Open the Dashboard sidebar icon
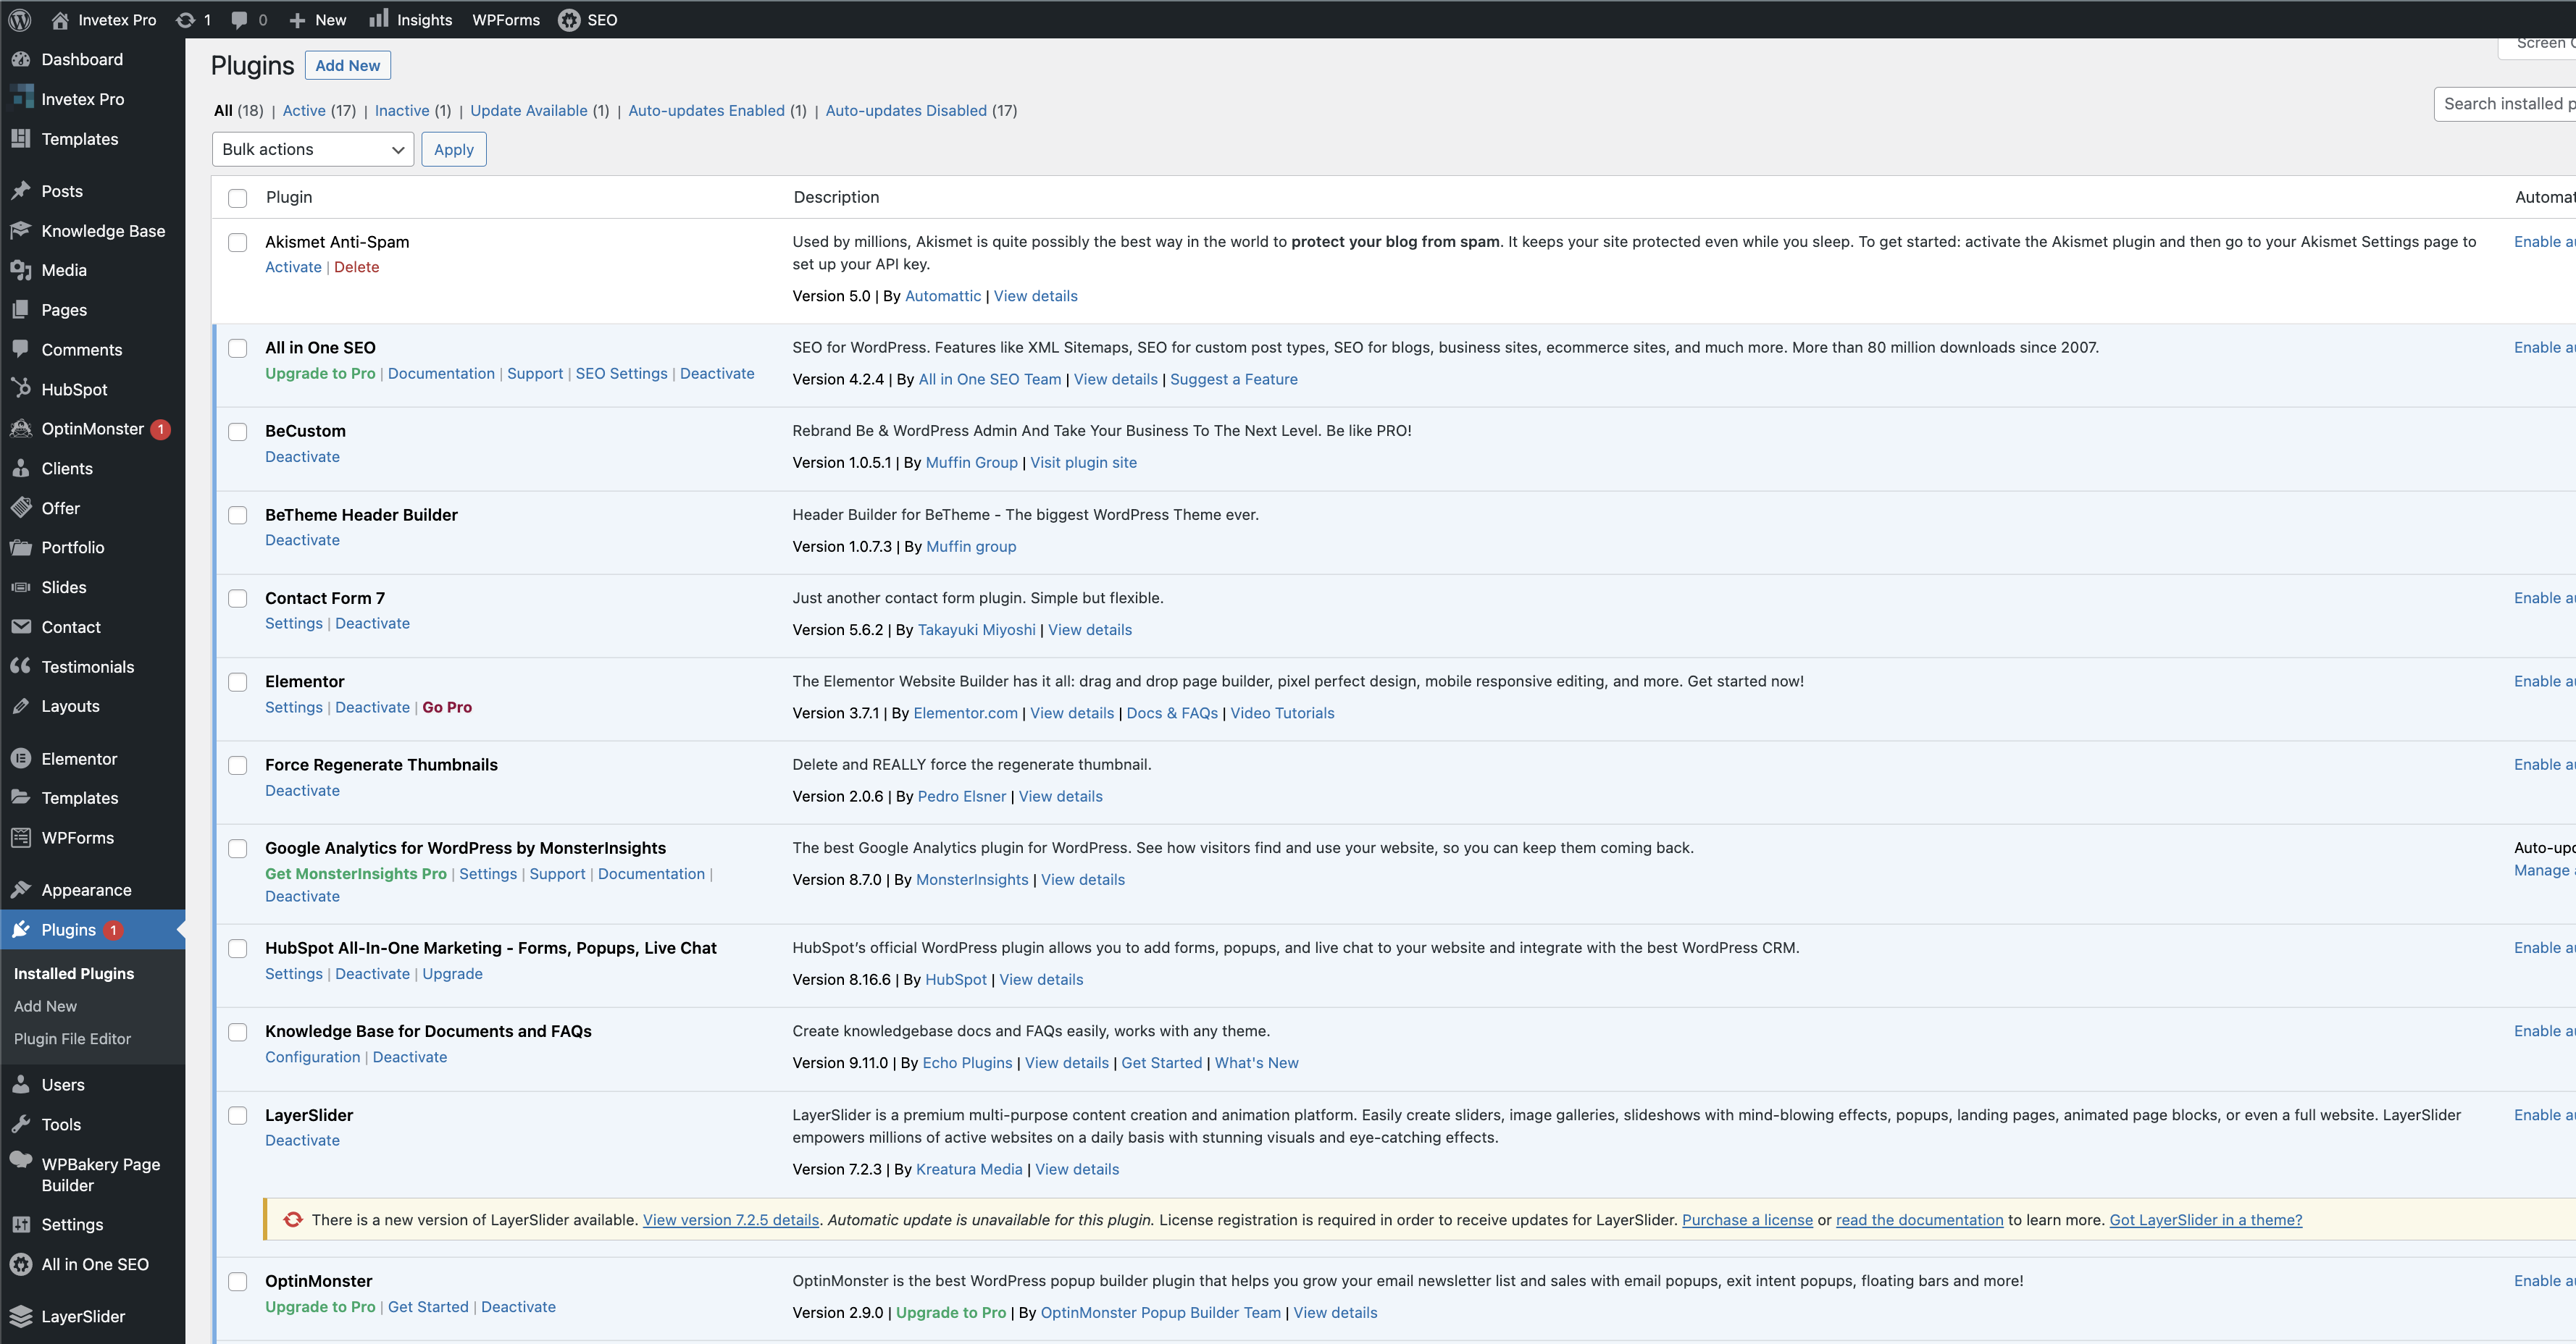Viewport: 2576px width, 1344px height. pyautogui.click(x=21, y=59)
